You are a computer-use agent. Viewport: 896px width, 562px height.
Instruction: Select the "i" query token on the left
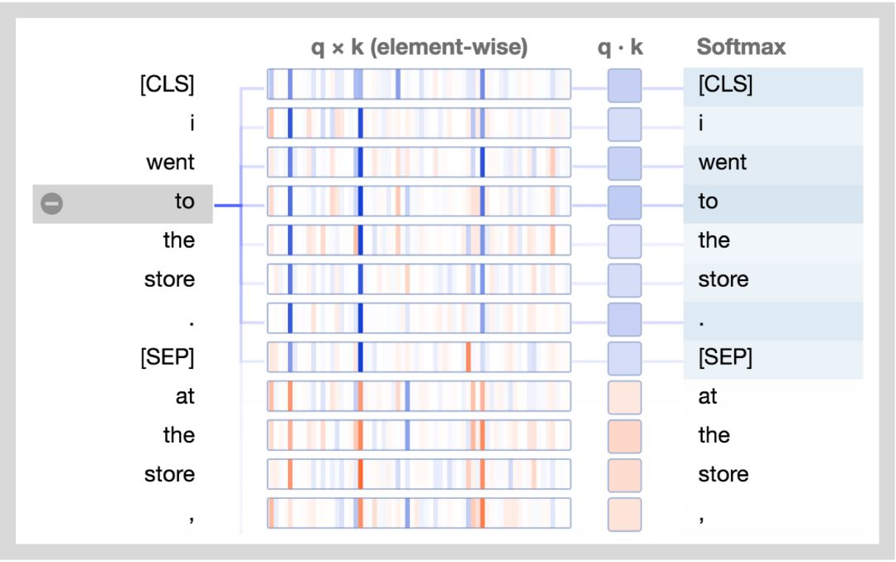191,124
